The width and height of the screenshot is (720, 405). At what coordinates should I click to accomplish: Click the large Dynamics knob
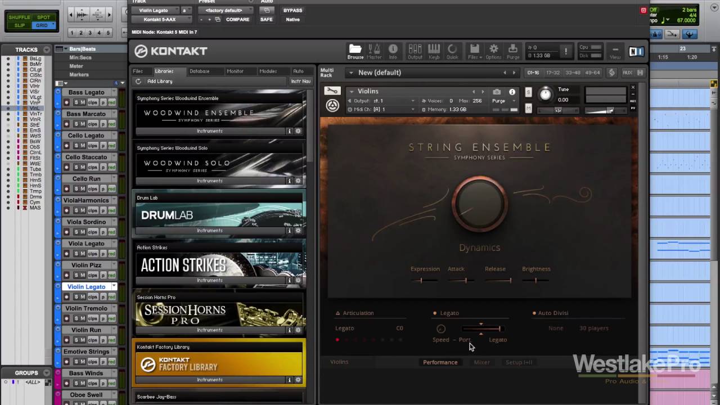click(479, 204)
